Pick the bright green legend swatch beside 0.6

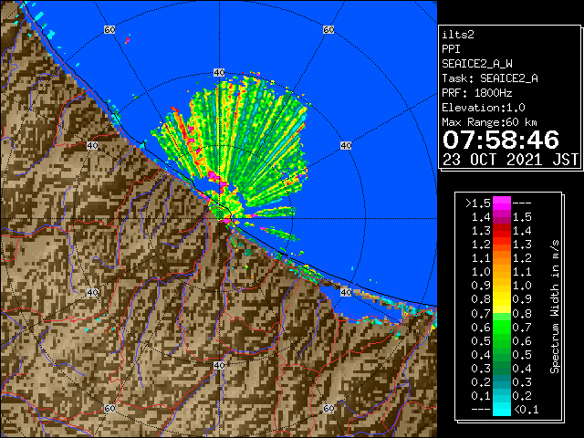pos(502,327)
